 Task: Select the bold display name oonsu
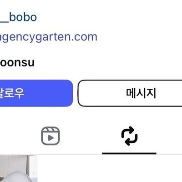(17, 63)
